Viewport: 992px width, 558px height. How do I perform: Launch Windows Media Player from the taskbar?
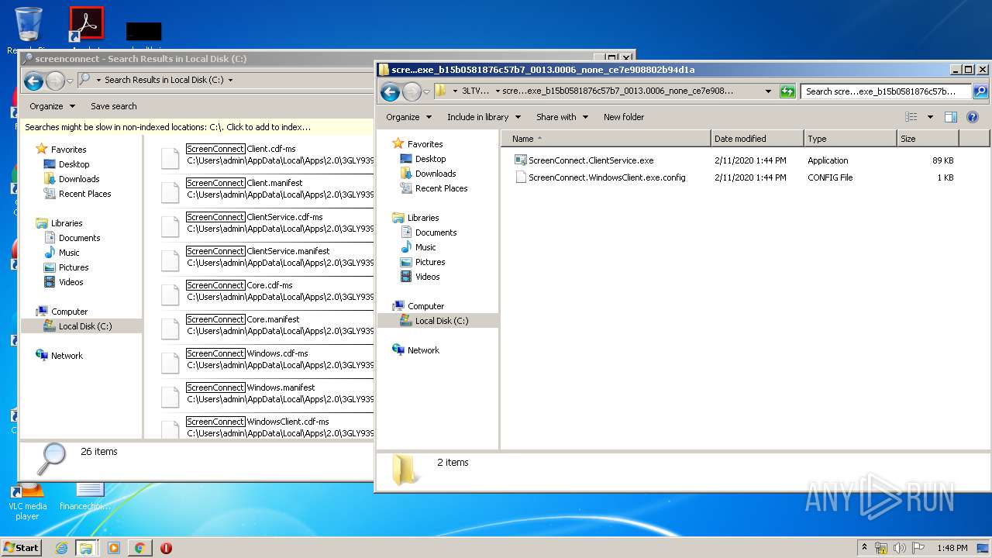point(114,548)
